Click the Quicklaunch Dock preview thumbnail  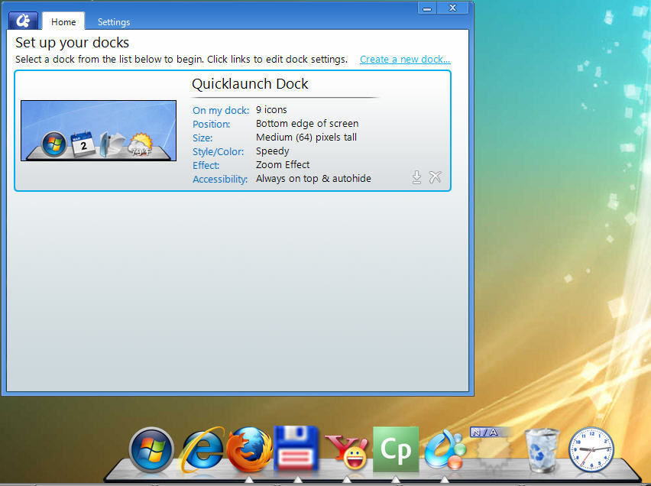tap(98, 131)
